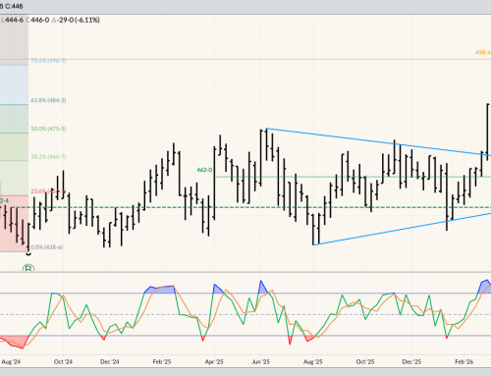Click the Apr '25 date axis label

[214, 362]
